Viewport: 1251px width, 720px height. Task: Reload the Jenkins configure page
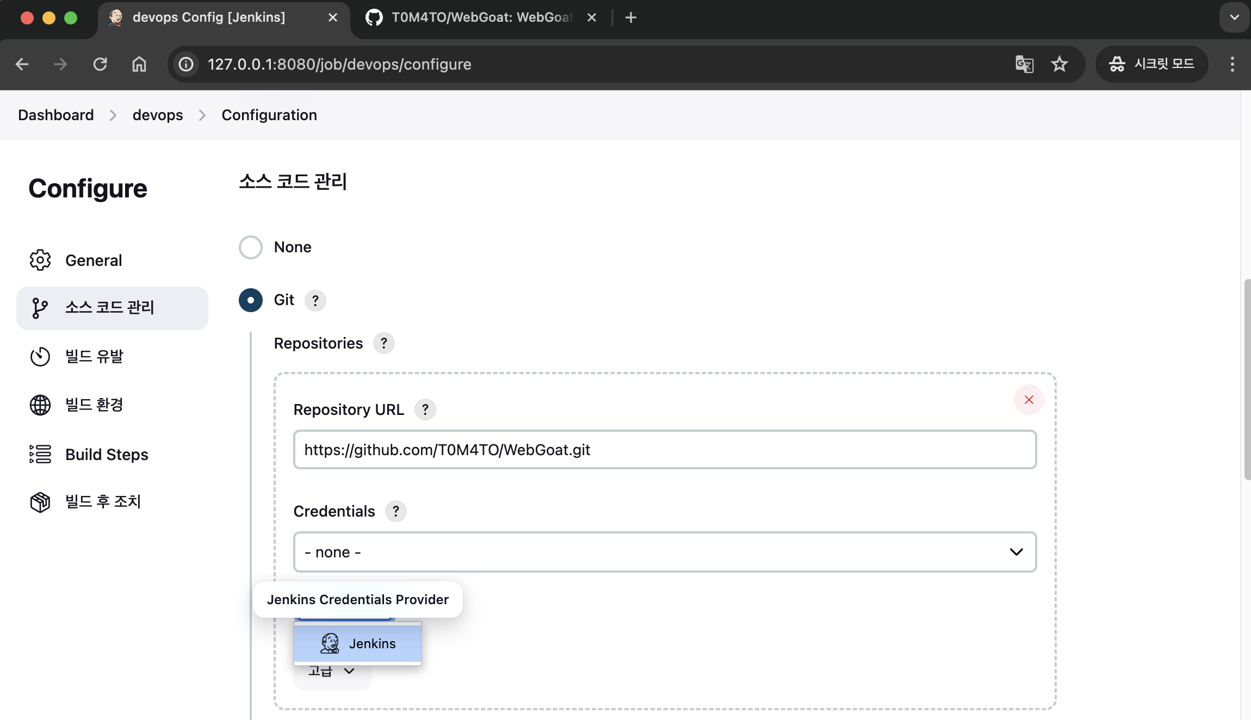pos(100,64)
